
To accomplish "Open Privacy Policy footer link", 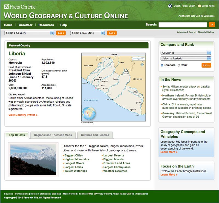I will [103, 194].
